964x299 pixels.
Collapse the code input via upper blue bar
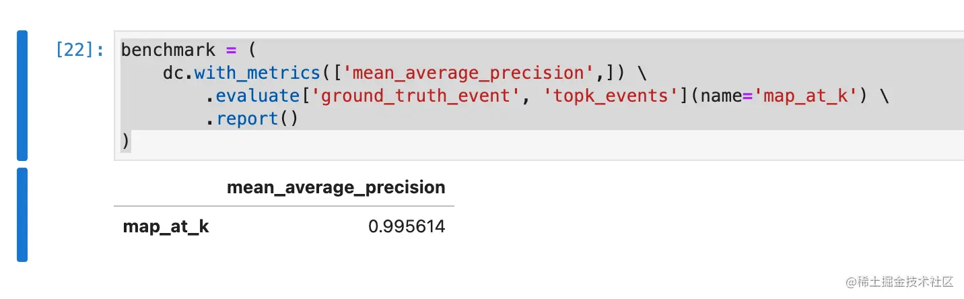coord(22,95)
